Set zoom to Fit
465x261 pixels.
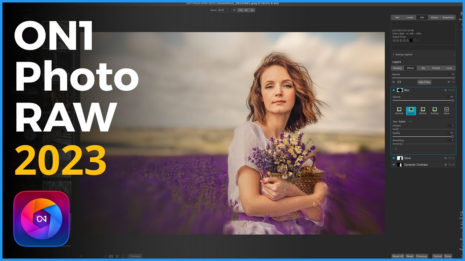point(234,10)
